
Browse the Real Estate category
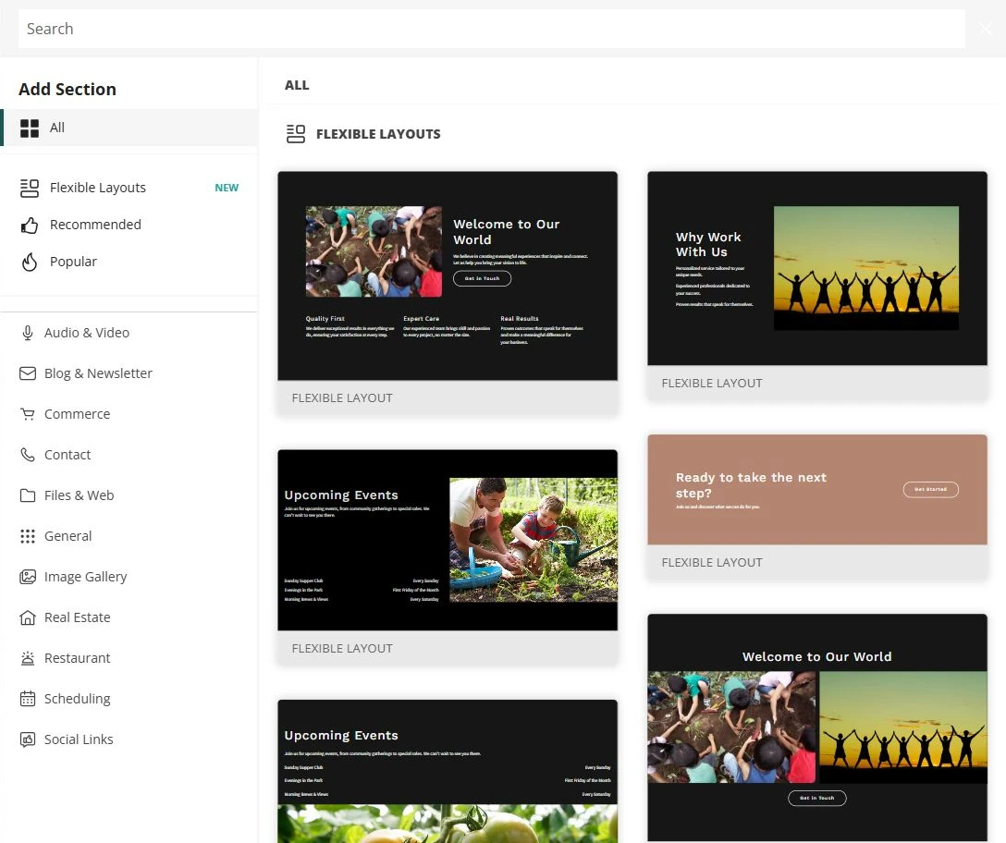pos(129,617)
